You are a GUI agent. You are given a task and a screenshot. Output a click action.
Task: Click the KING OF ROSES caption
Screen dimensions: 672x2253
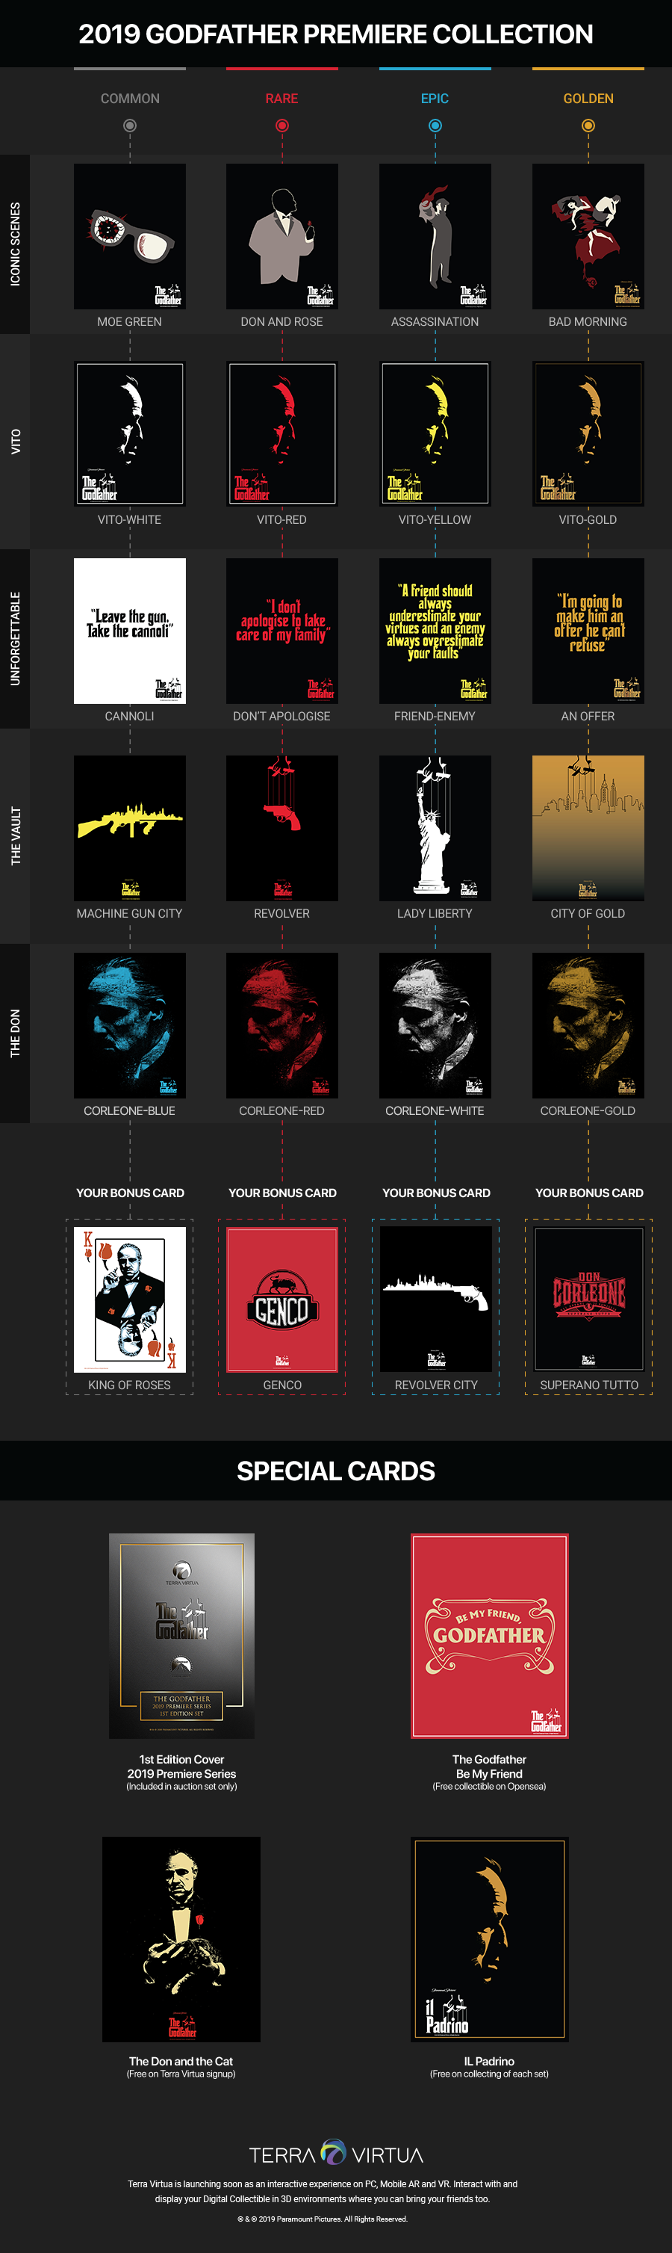(x=129, y=1385)
